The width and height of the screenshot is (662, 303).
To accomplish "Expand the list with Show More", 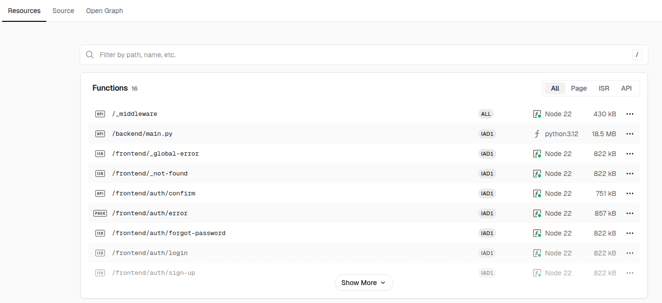I will coord(364,283).
